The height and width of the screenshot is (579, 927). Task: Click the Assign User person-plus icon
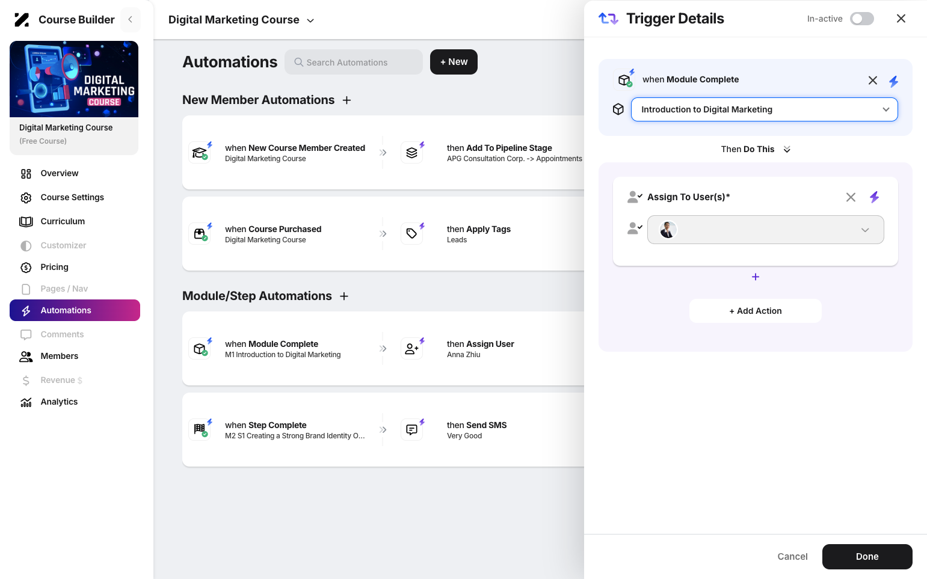tap(412, 348)
